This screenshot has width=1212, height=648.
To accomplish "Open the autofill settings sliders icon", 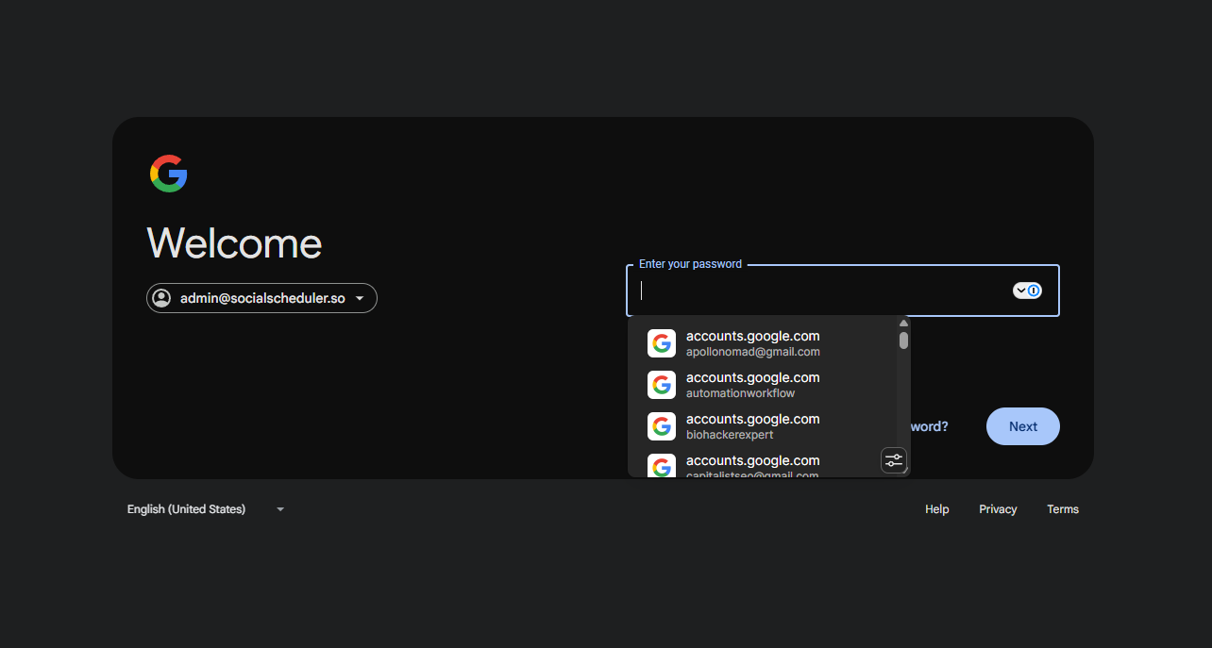I will point(893,460).
